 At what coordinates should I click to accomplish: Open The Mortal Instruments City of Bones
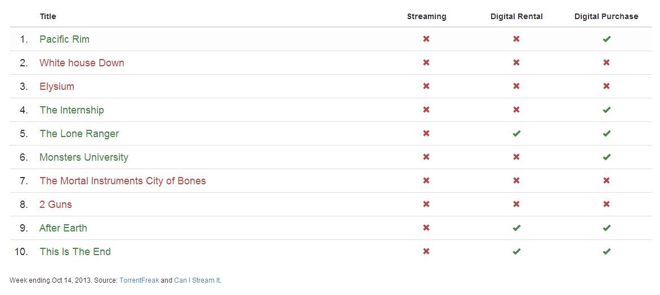[x=123, y=181]
